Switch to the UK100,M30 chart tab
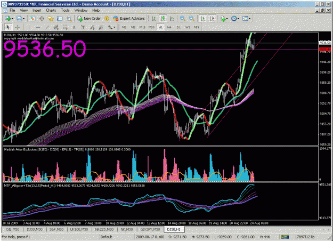 point(79,229)
